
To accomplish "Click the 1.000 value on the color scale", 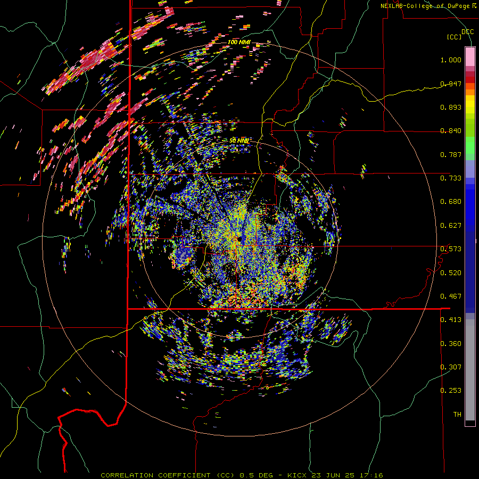I will pos(451,60).
